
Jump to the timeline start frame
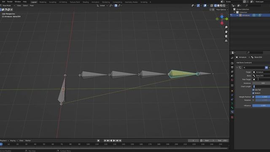[x=105, y=141]
